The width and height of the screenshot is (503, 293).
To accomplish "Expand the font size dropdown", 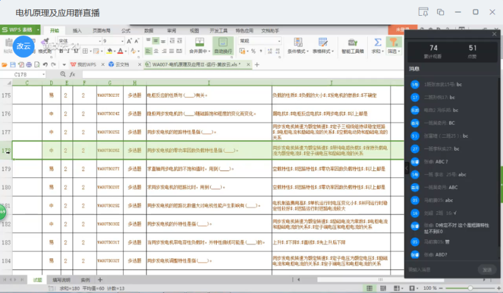I will click(122, 41).
